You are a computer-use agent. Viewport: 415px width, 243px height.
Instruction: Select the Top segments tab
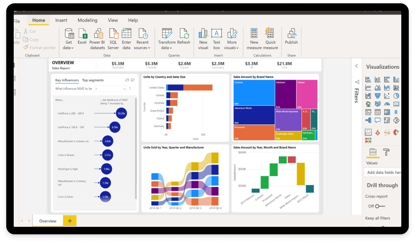click(93, 80)
